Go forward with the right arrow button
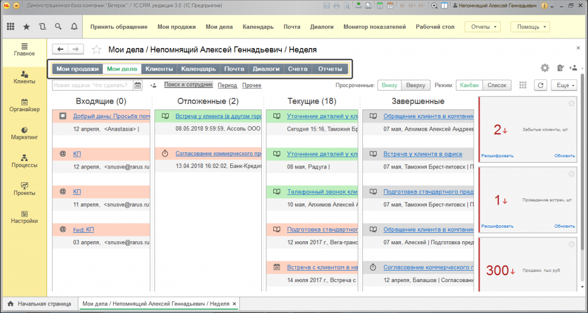The height and width of the screenshot is (313, 588). point(76,49)
